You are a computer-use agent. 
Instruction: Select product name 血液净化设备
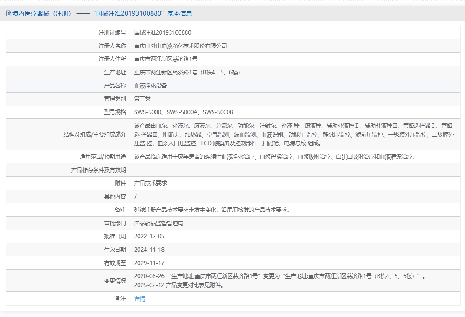click(x=151, y=86)
